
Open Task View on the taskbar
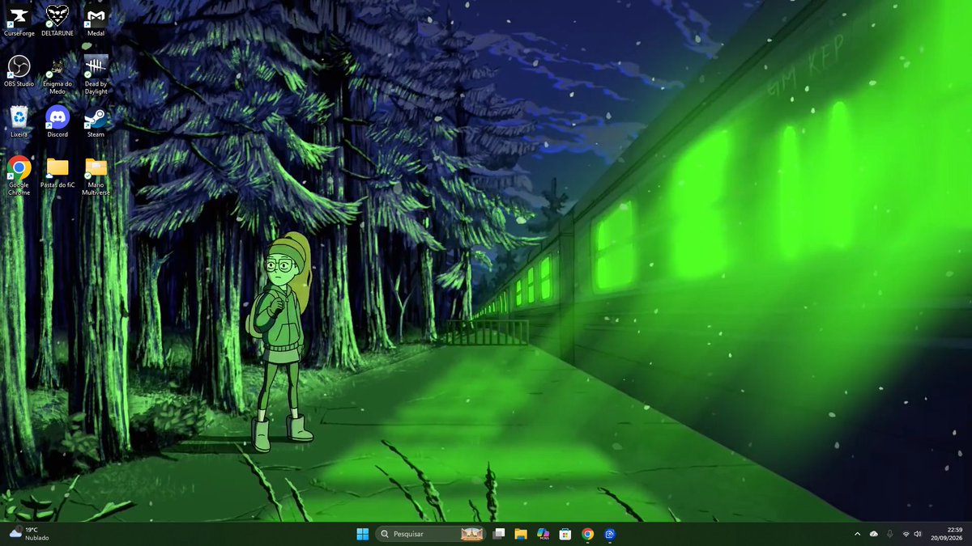(x=499, y=534)
